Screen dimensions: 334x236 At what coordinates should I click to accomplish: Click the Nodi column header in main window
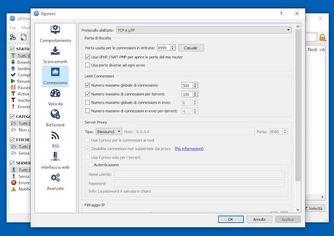312,50
